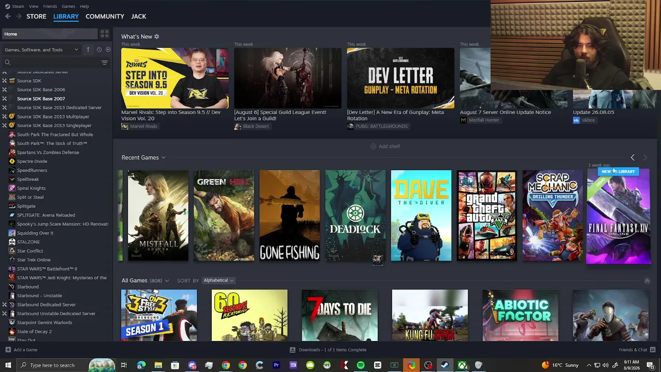
Task: Open 7 Days to Die in All Games
Action: click(x=340, y=315)
